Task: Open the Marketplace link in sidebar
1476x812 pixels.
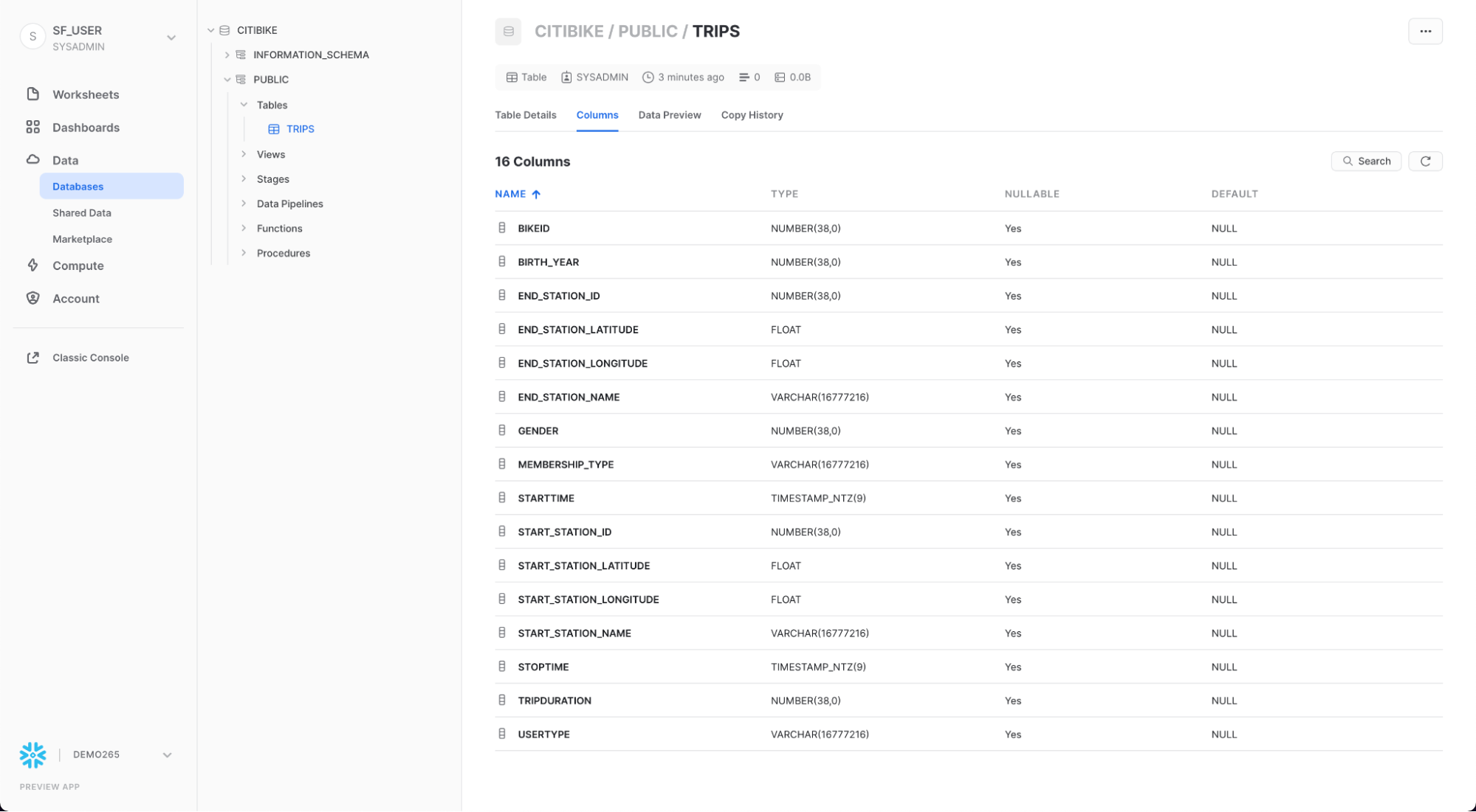Action: [x=82, y=239]
